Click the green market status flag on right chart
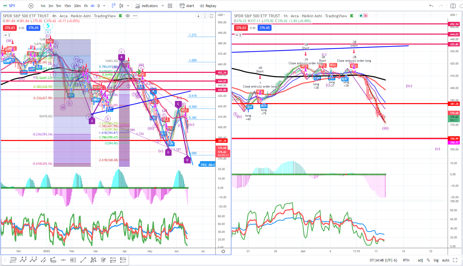This screenshot has height=266, width=463. point(352,16)
